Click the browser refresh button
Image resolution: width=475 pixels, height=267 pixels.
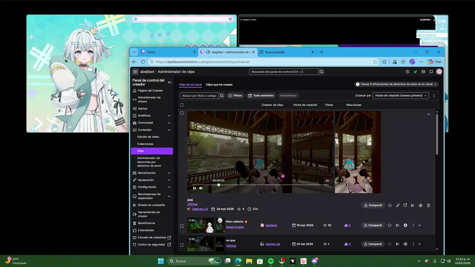[x=143, y=62]
